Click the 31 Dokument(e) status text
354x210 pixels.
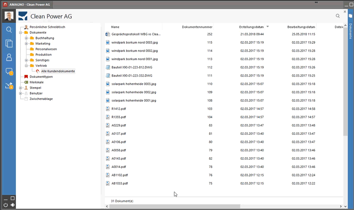point(122,201)
